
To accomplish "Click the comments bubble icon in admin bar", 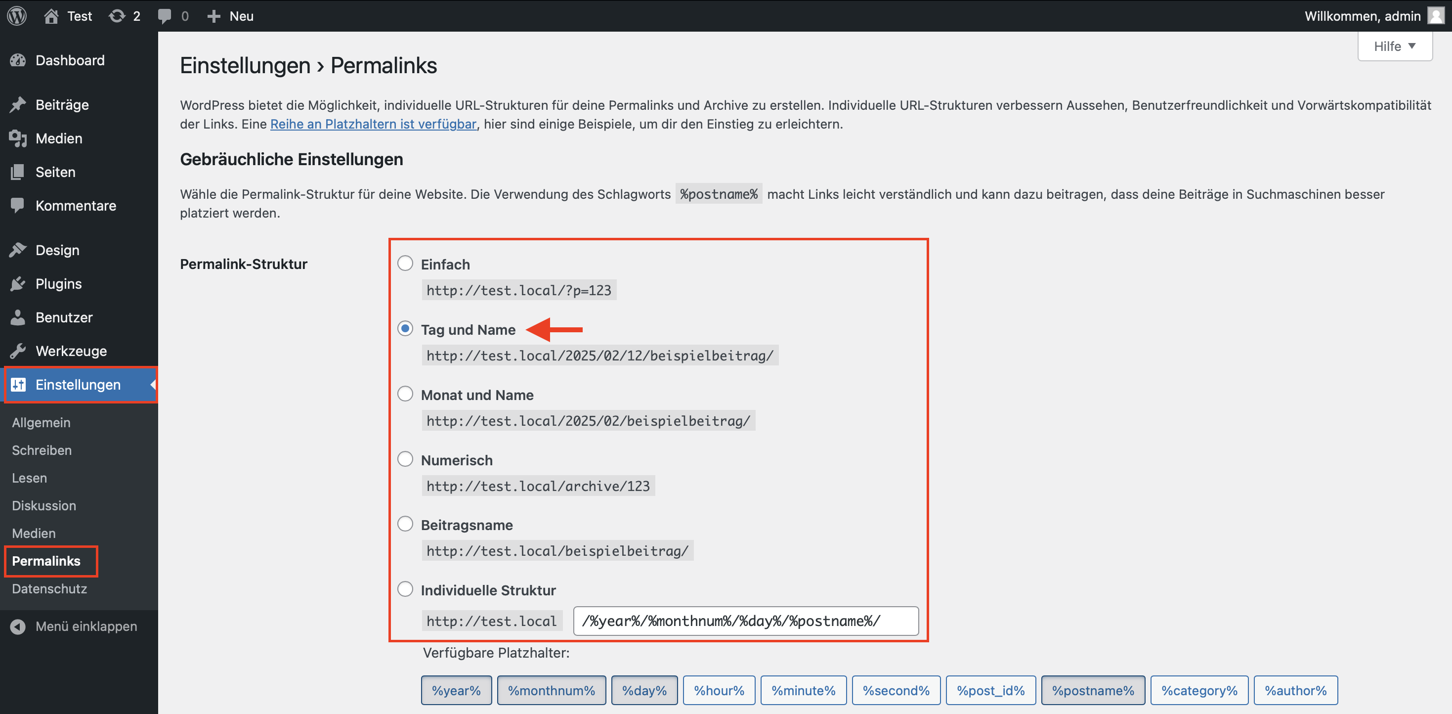I will pyautogui.click(x=165, y=16).
